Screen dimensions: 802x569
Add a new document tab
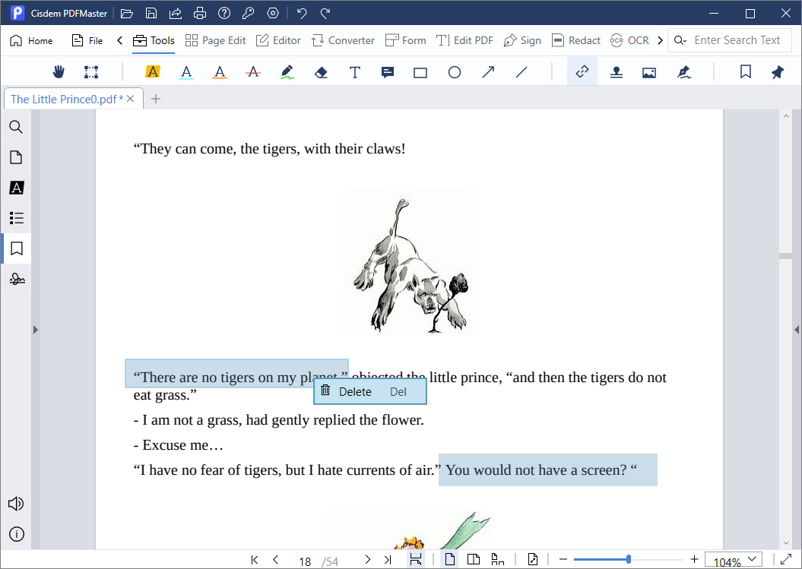click(156, 99)
